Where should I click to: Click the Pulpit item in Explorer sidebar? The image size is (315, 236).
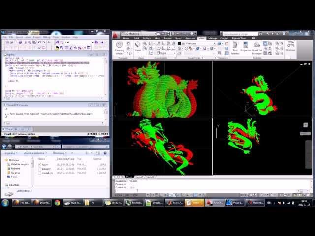click(x=12, y=177)
